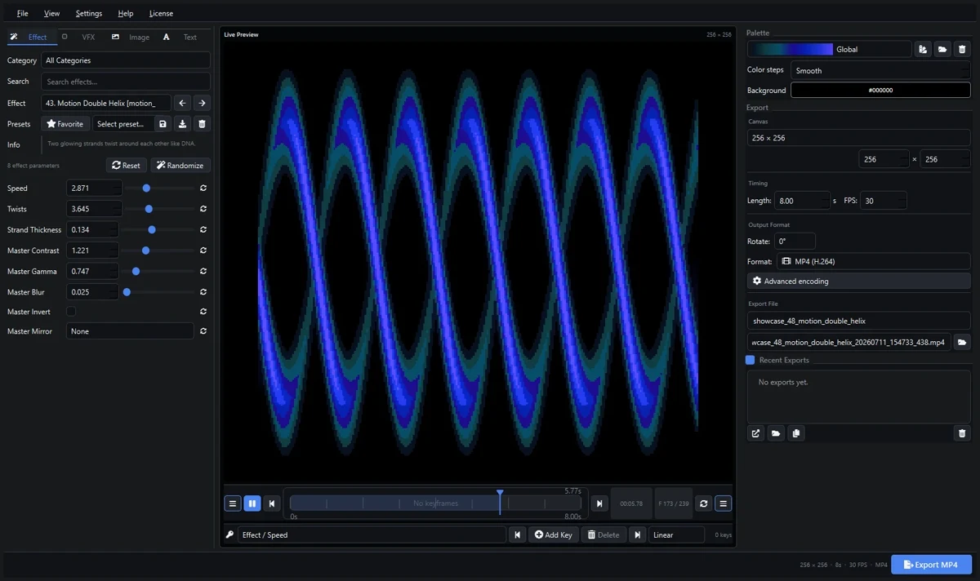Reset the Speed parameter to default
The width and height of the screenshot is (980, 581).
click(203, 188)
